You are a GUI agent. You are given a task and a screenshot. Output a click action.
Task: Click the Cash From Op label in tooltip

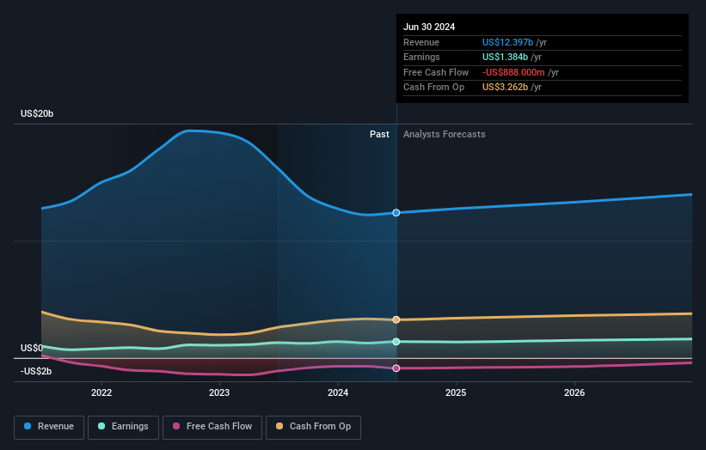tap(433, 88)
